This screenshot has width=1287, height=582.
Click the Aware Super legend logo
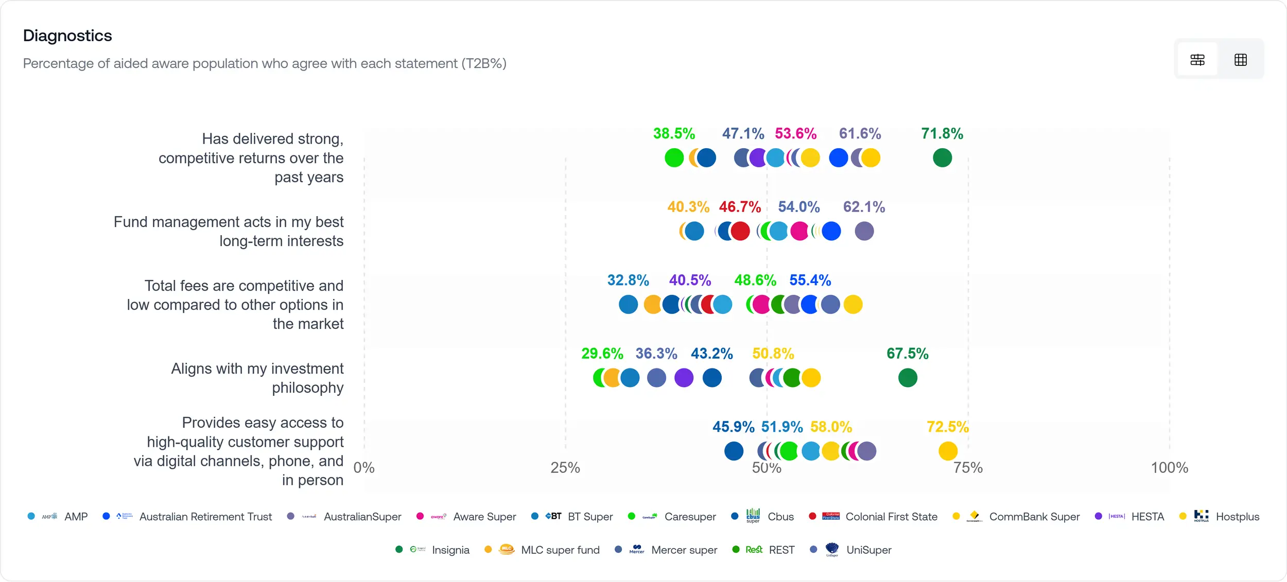[x=438, y=517]
